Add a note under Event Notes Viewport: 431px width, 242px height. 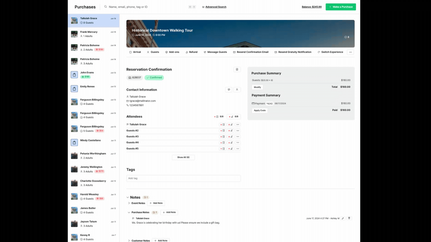(x=156, y=203)
